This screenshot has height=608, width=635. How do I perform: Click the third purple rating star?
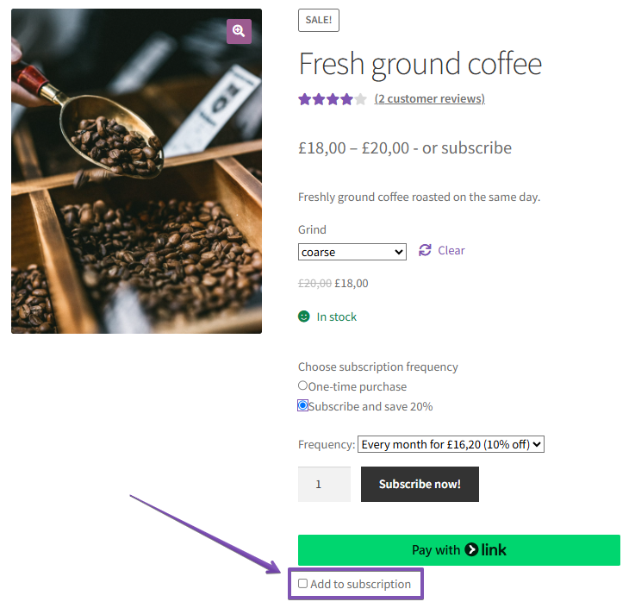[333, 99]
